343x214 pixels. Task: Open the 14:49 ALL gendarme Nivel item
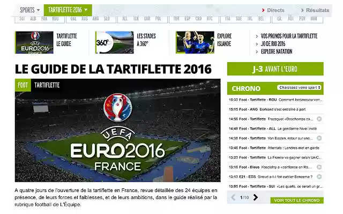(275, 128)
